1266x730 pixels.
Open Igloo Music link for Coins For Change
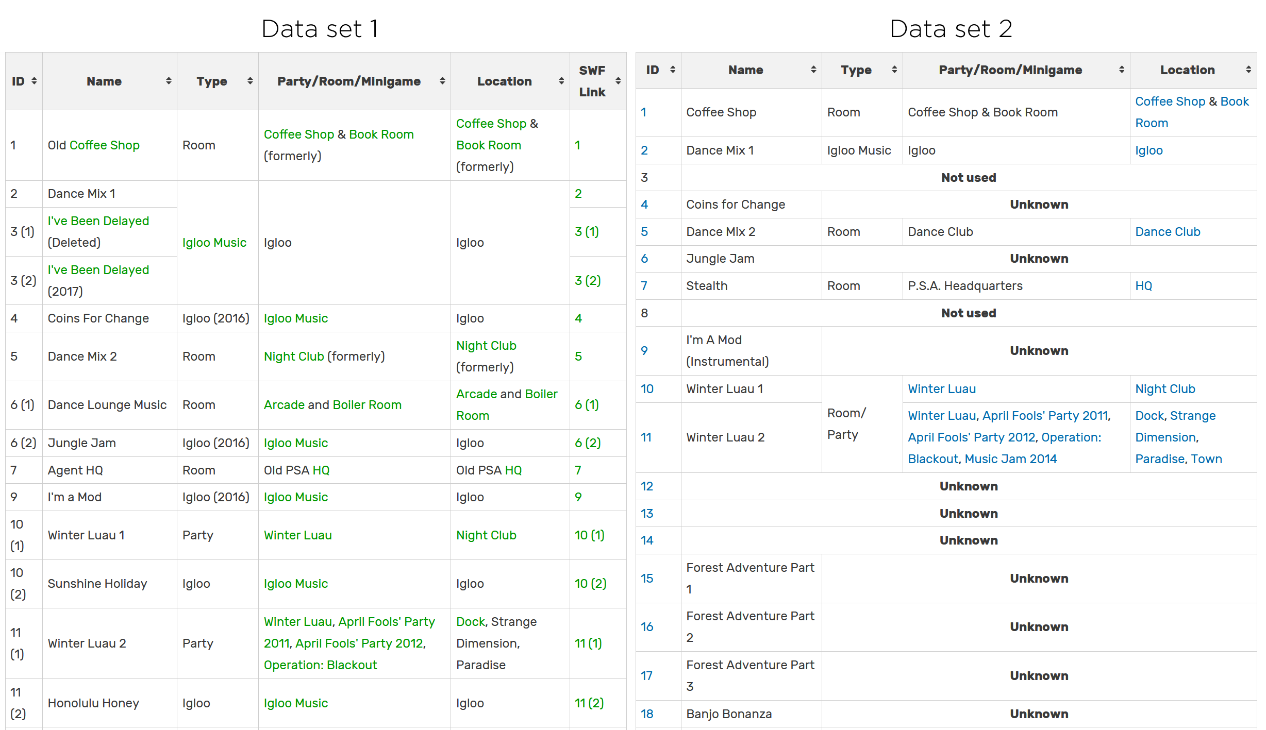click(296, 318)
